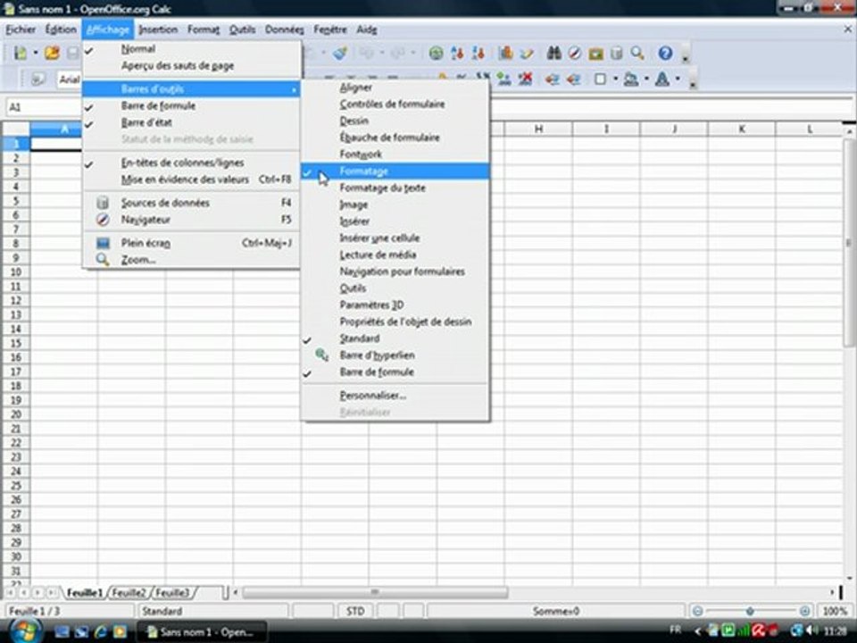Image resolution: width=857 pixels, height=643 pixels.
Task: Open Find & Replace binoculars icon
Action: [553, 53]
